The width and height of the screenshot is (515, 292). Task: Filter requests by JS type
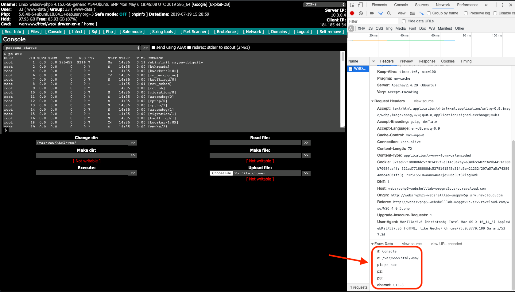point(370,28)
